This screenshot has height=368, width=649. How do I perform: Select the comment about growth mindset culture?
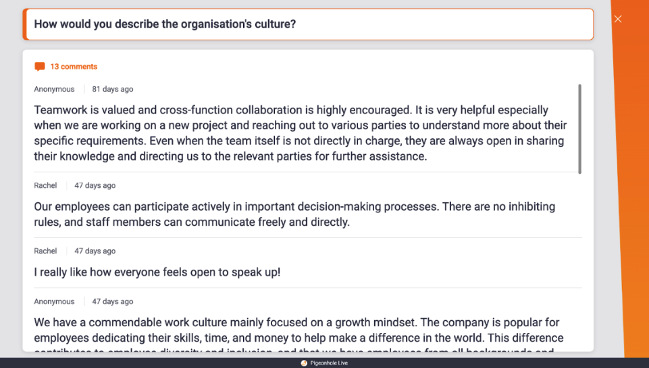[298, 330]
